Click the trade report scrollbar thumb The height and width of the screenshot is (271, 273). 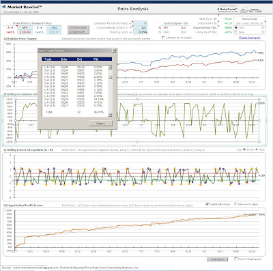pyautogui.click(x=110, y=77)
